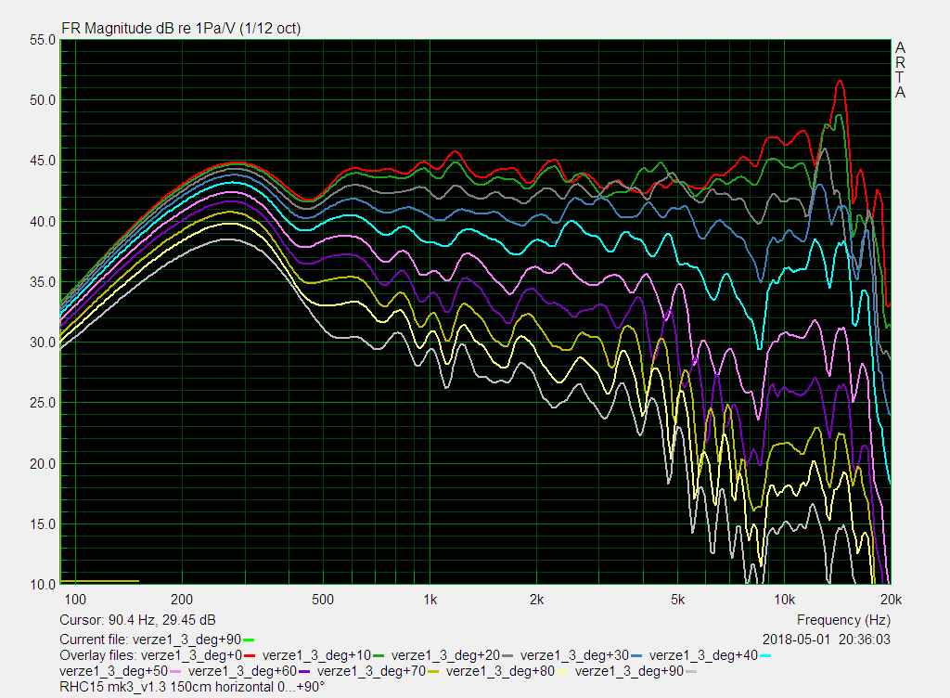The height and width of the screenshot is (698, 950).
Task: Click the '25.0' value on the dB axis
Action: 43,403
